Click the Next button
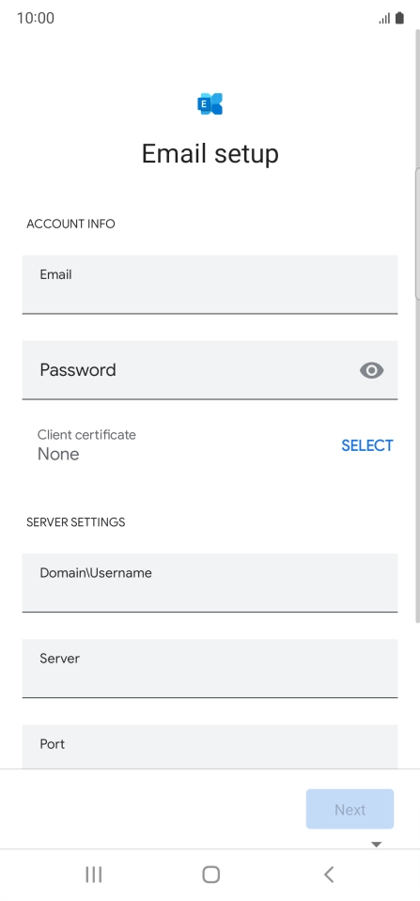The image size is (420, 901). click(350, 809)
